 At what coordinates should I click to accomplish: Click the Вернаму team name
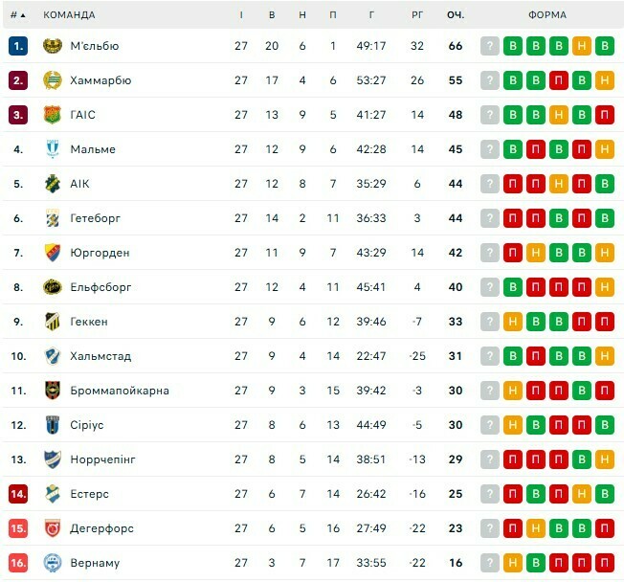(95, 563)
